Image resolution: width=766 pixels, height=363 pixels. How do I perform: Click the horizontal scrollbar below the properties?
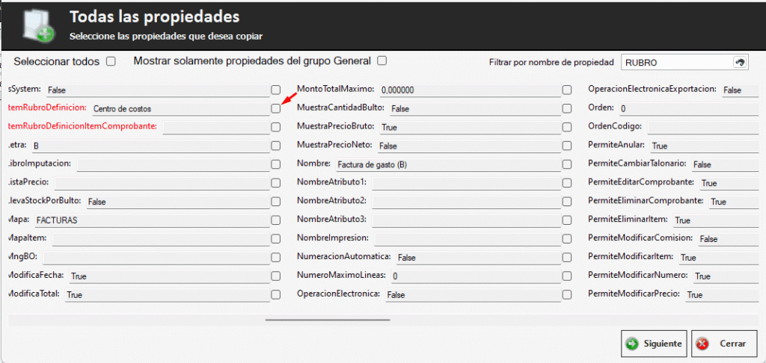coord(328,319)
